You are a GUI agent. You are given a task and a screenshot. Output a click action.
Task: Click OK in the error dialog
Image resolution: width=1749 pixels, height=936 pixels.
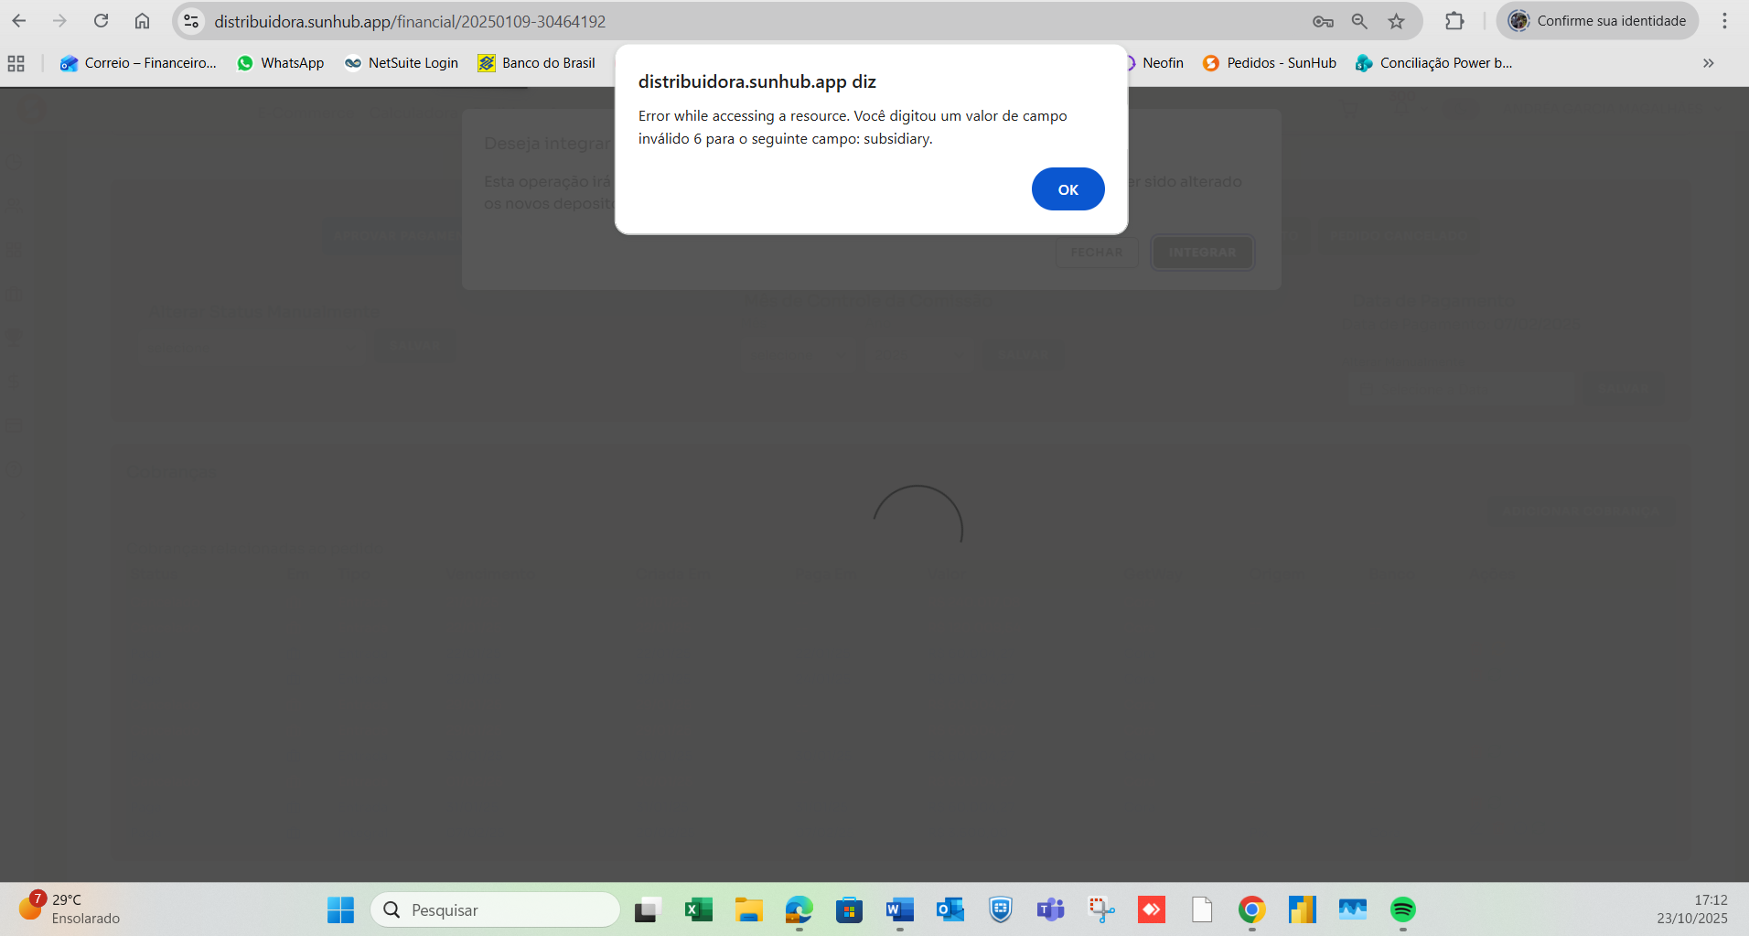[1068, 189]
